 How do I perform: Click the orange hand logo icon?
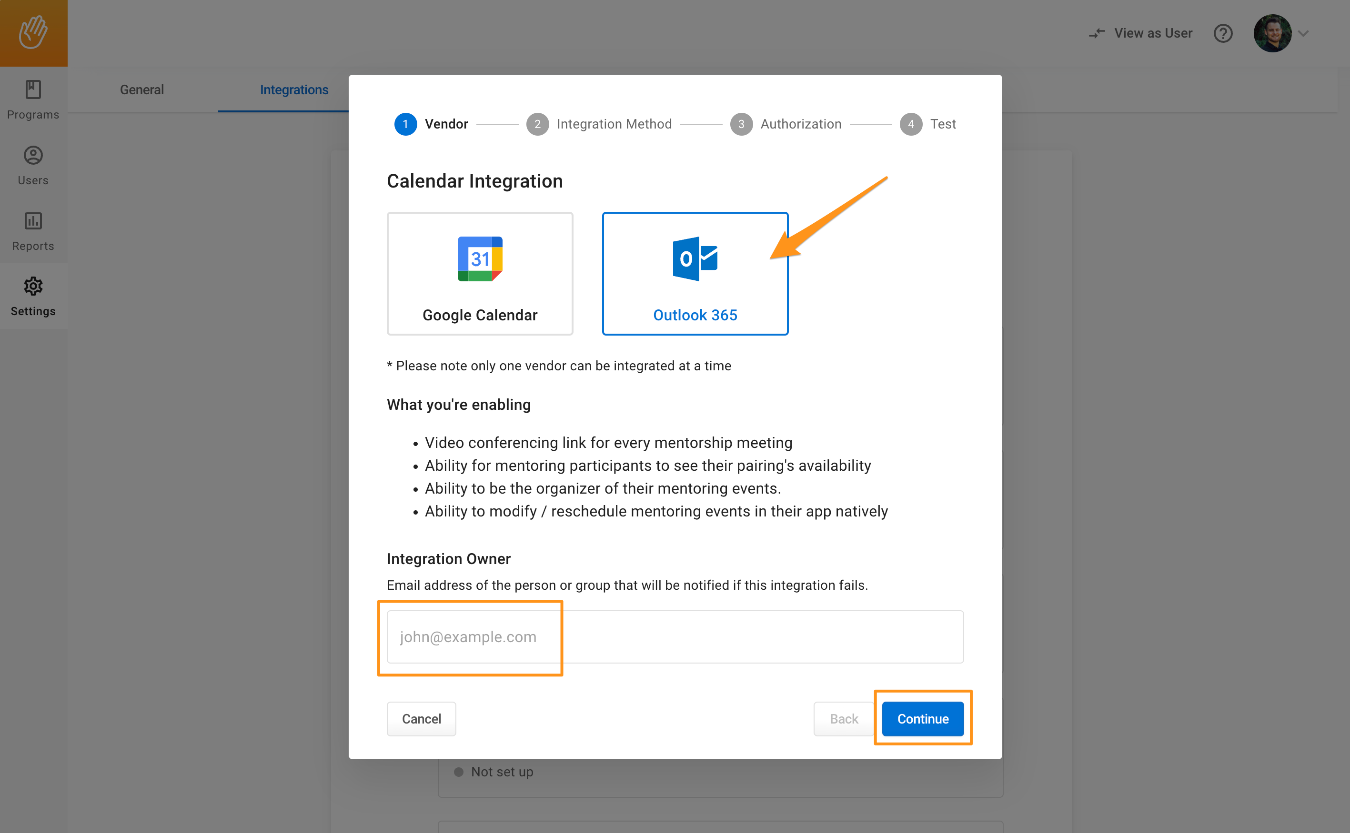click(33, 32)
